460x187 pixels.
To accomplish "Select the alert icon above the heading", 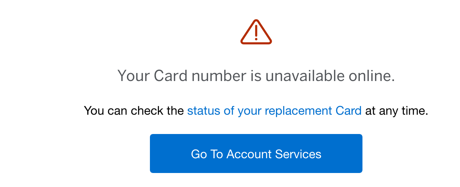I will [x=256, y=33].
